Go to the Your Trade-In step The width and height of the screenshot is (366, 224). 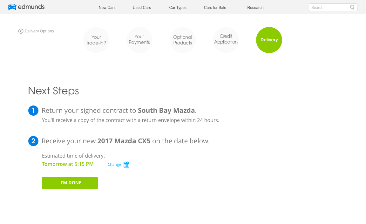(96, 40)
